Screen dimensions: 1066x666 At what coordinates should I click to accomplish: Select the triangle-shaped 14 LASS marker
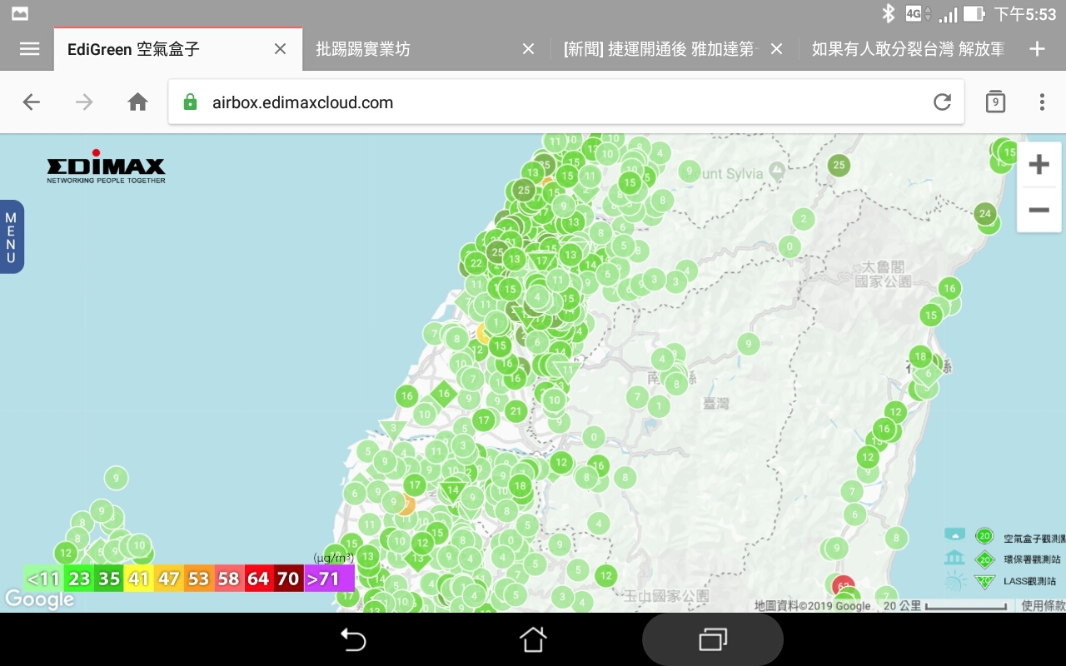click(452, 490)
